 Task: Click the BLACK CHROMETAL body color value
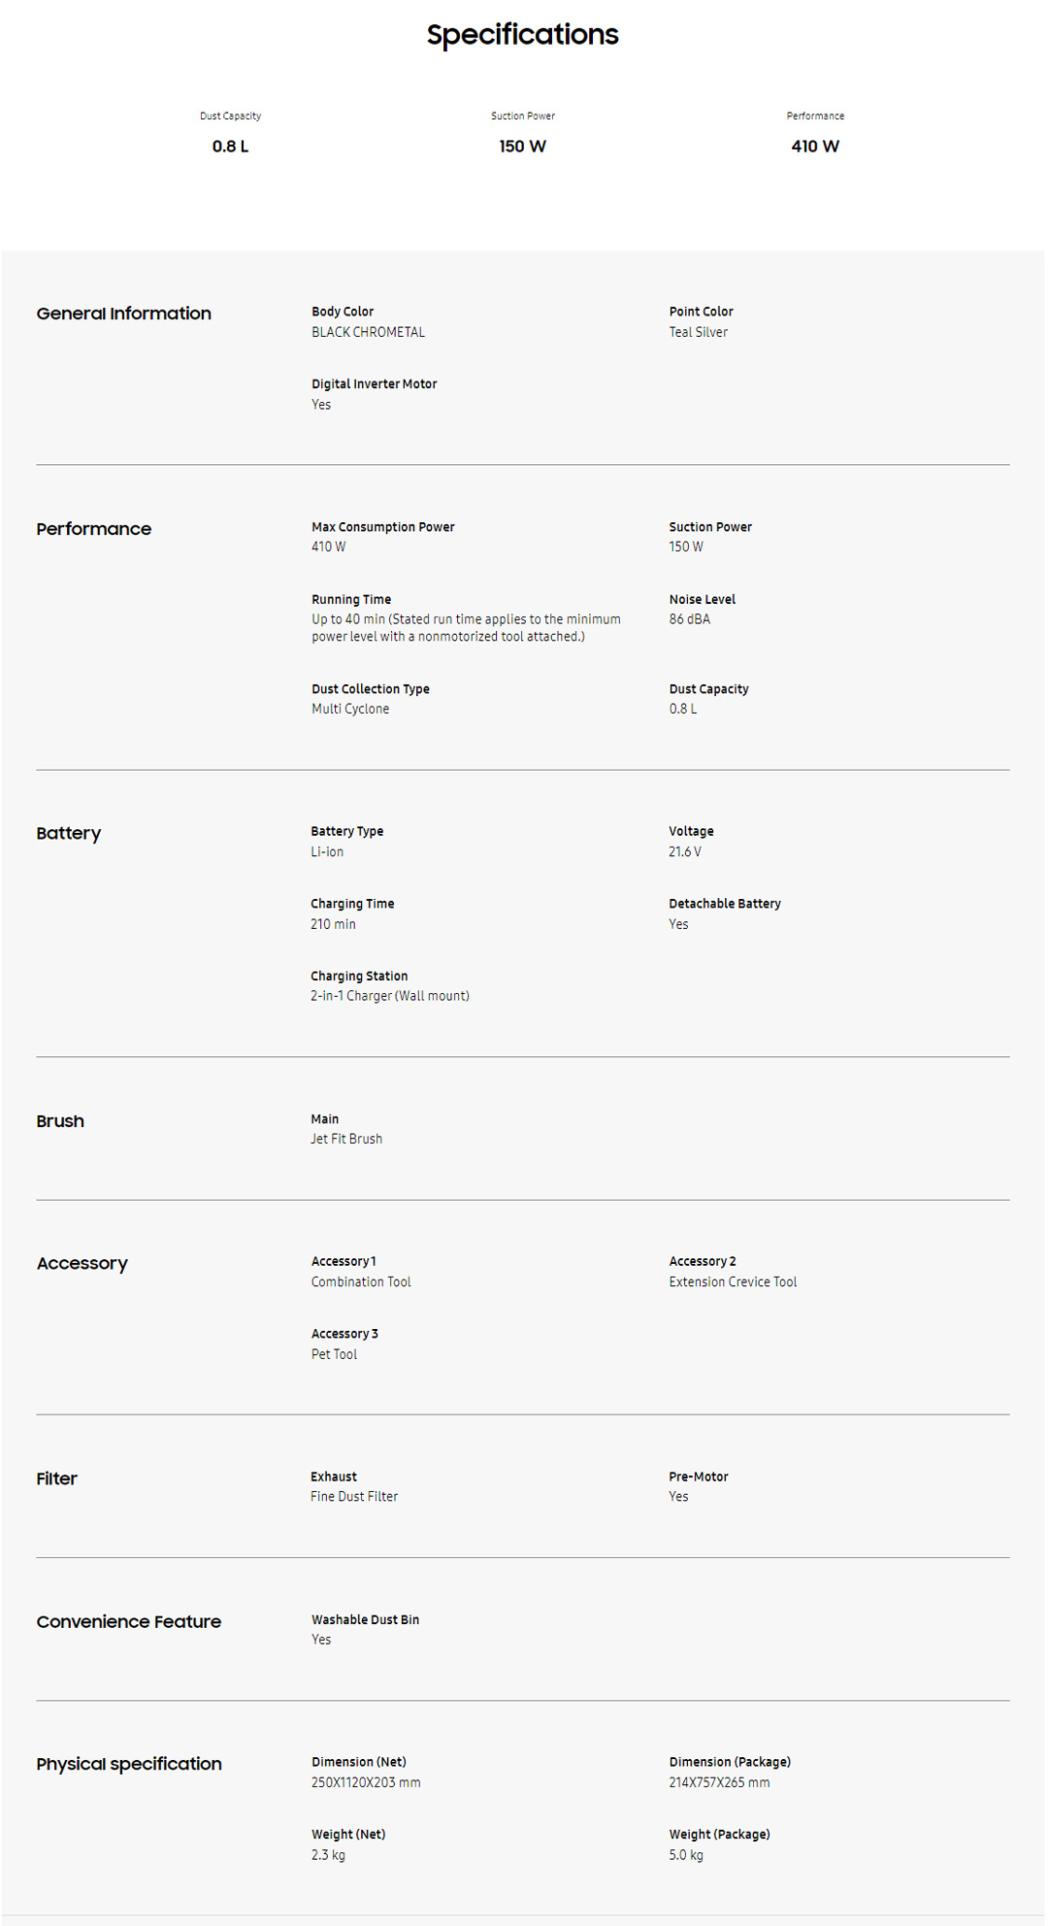(x=368, y=332)
